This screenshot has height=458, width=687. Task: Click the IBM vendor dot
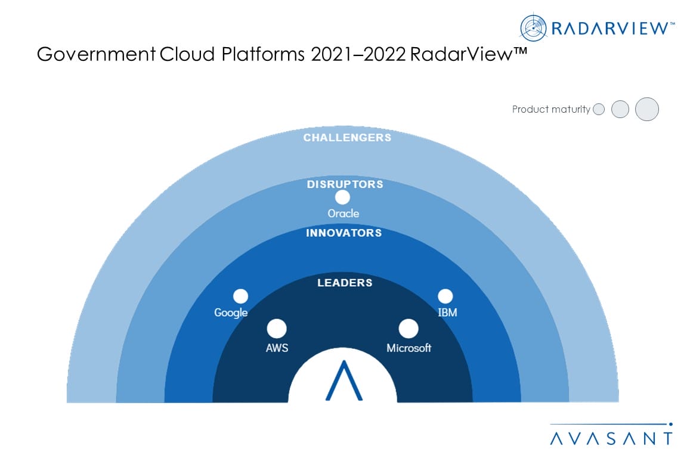445,296
